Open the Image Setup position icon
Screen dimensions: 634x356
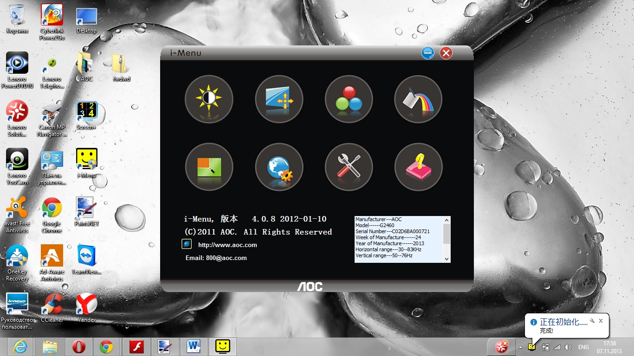[x=279, y=99]
